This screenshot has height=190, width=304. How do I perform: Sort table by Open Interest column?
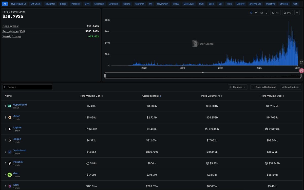(x=151, y=96)
